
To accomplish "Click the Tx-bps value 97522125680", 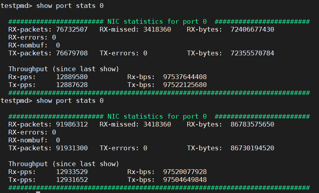I will (184, 85).
